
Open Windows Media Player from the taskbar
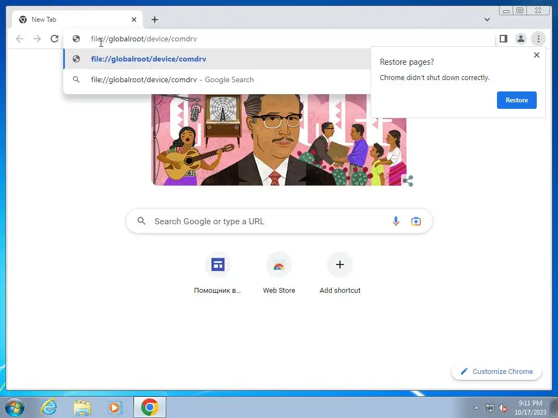click(x=114, y=407)
